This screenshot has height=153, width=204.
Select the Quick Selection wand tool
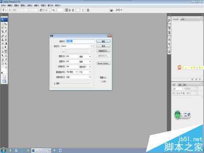point(6,28)
